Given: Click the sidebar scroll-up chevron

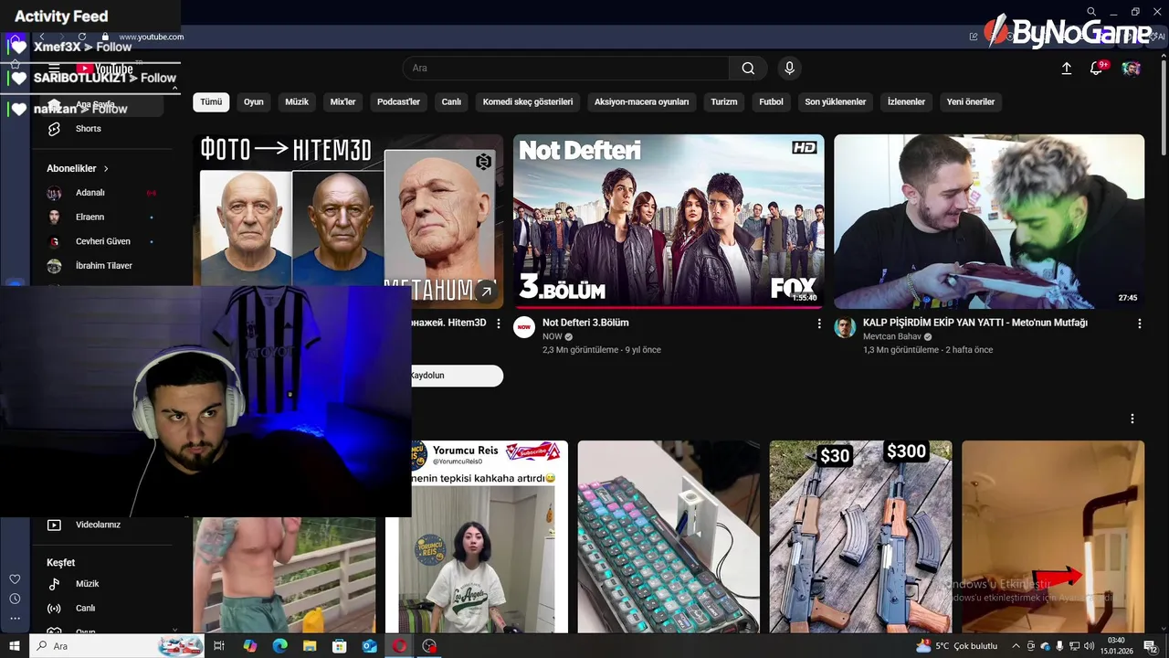Looking at the screenshot, I should [x=174, y=88].
